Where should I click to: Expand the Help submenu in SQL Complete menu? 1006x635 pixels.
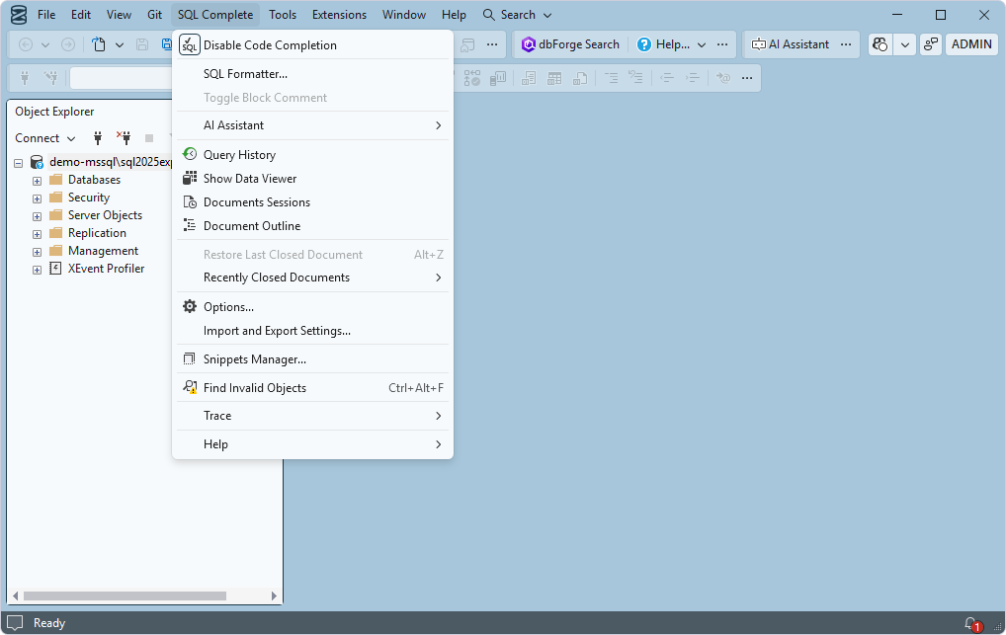coord(312,443)
